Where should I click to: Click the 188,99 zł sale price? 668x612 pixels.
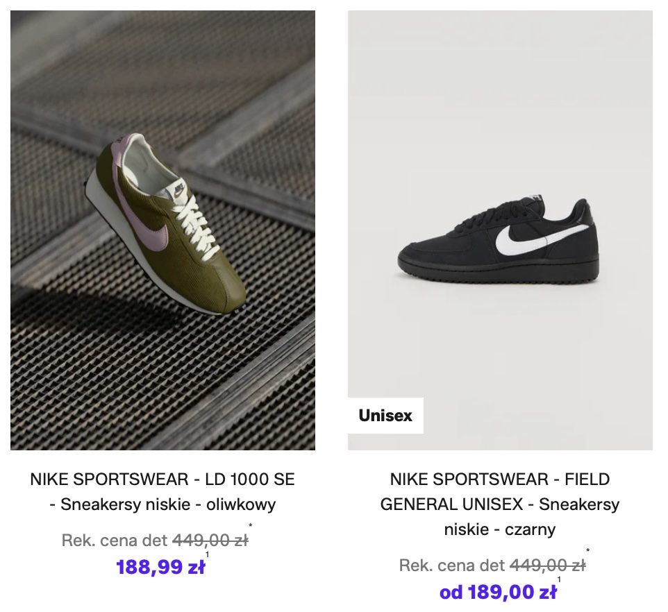[x=160, y=568]
